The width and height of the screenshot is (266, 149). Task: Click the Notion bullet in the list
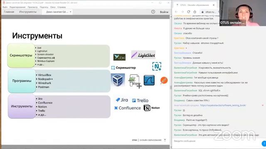pos(42,107)
